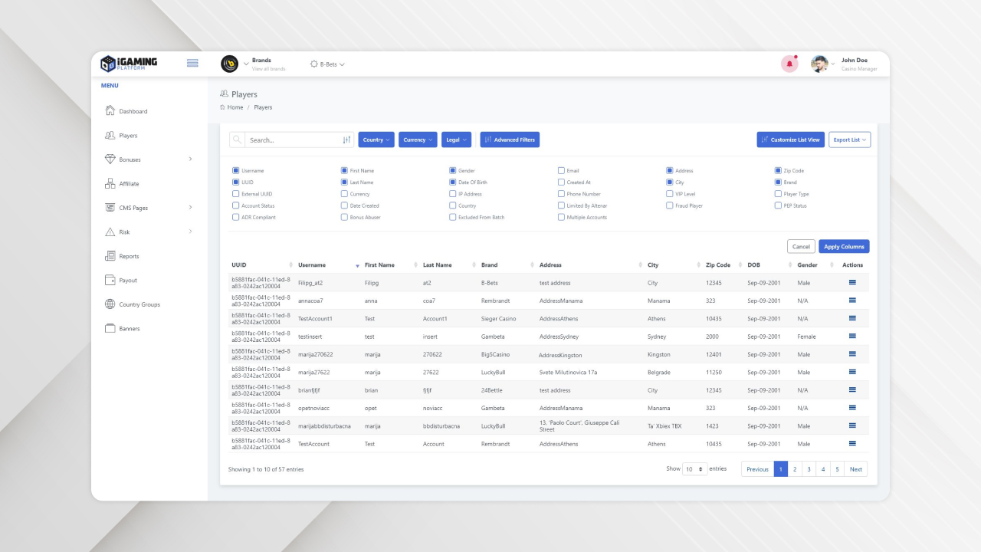Expand the Brands chevron dropdown

[x=246, y=64]
